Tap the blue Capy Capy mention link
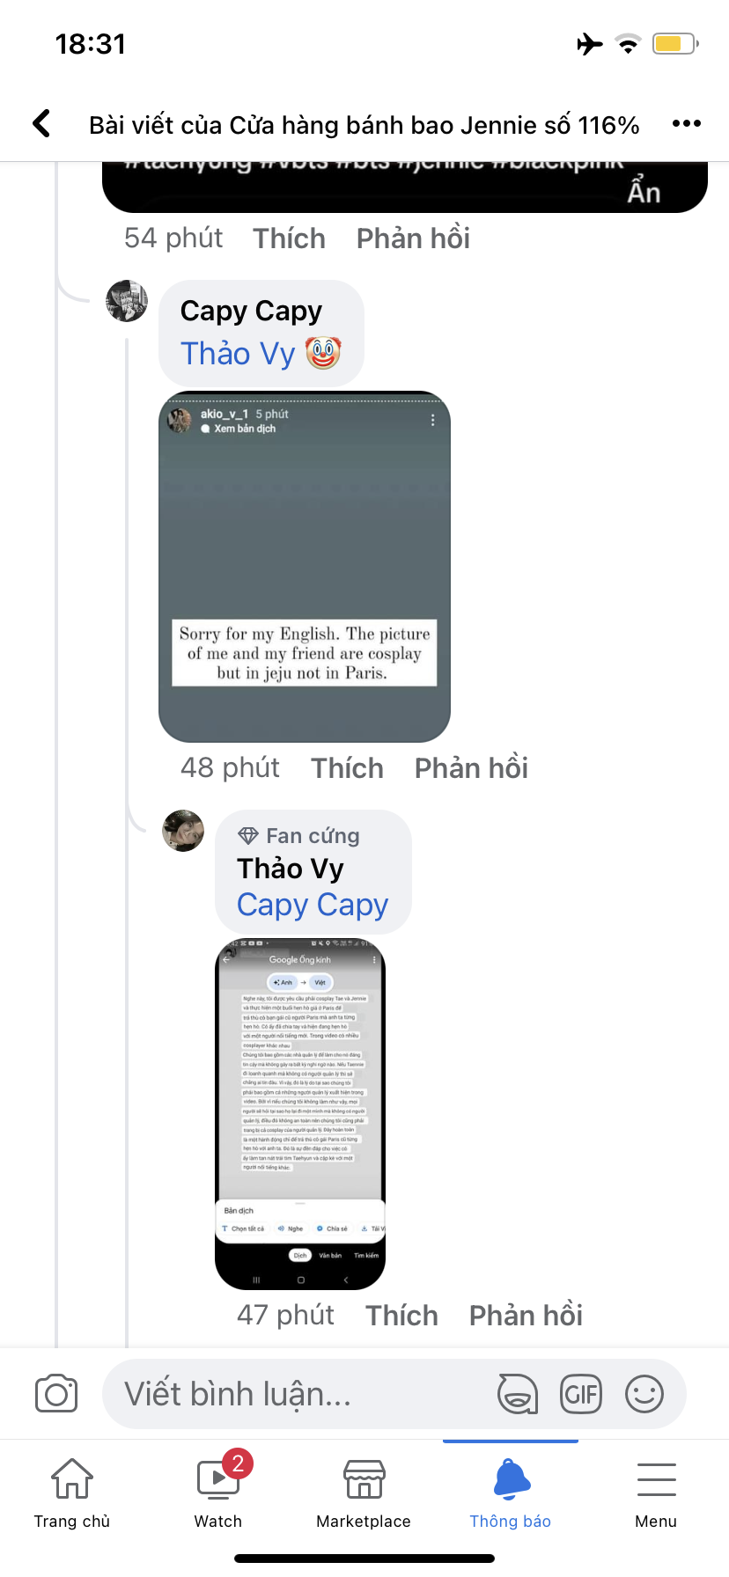The width and height of the screenshot is (729, 1577). [313, 906]
